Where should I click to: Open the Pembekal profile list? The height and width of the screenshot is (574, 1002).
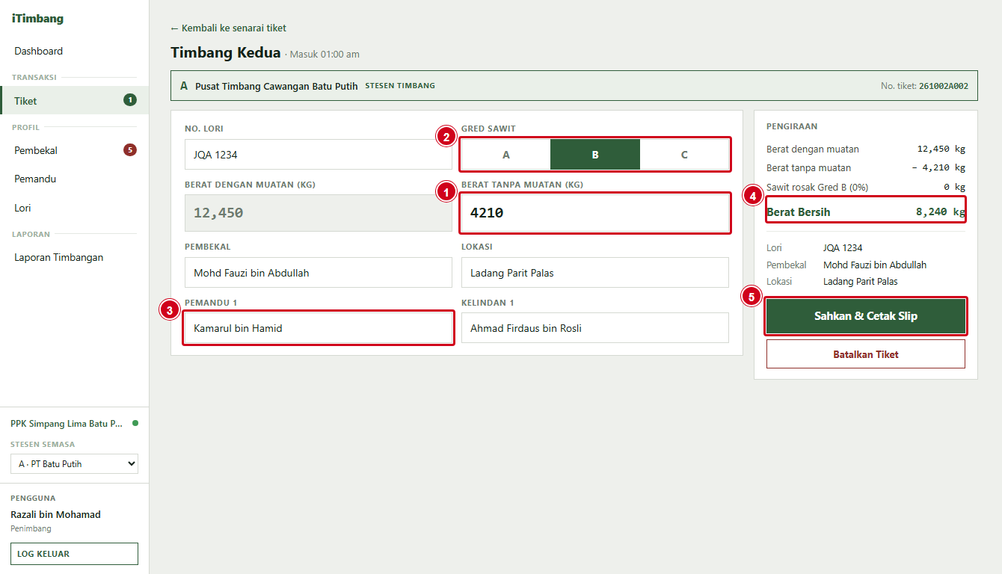pyautogui.click(x=75, y=150)
